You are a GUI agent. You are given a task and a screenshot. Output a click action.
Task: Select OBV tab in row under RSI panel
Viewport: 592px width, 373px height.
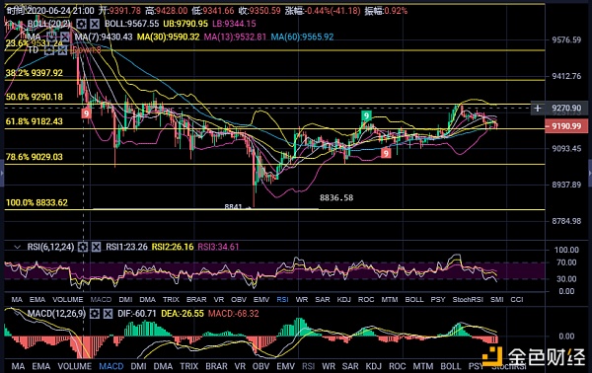pos(239,299)
